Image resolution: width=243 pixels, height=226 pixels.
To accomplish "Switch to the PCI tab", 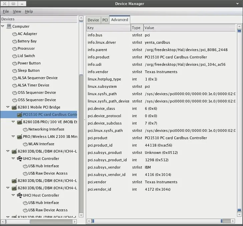I will pos(105,20).
